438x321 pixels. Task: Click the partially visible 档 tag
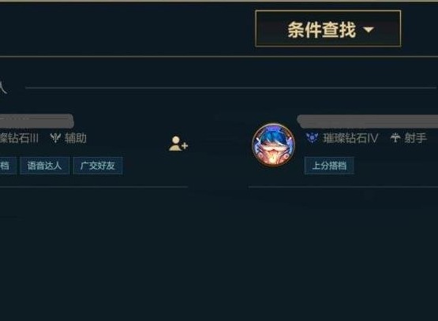pos(8,166)
